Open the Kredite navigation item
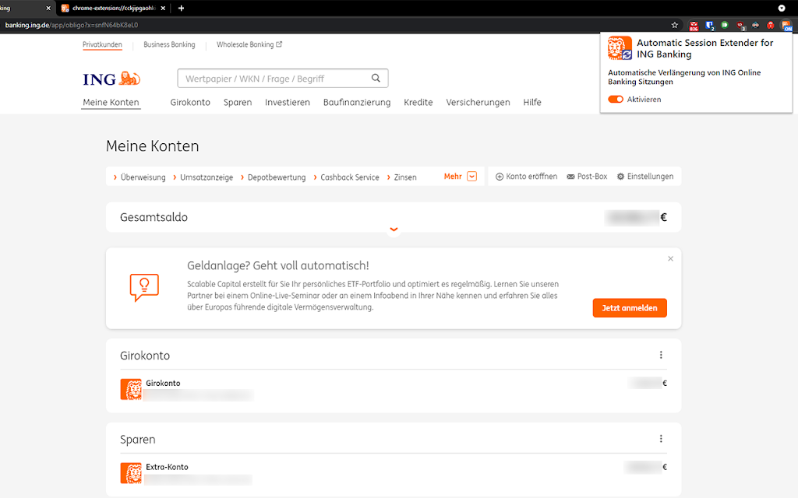This screenshot has width=798, height=498. 418,102
